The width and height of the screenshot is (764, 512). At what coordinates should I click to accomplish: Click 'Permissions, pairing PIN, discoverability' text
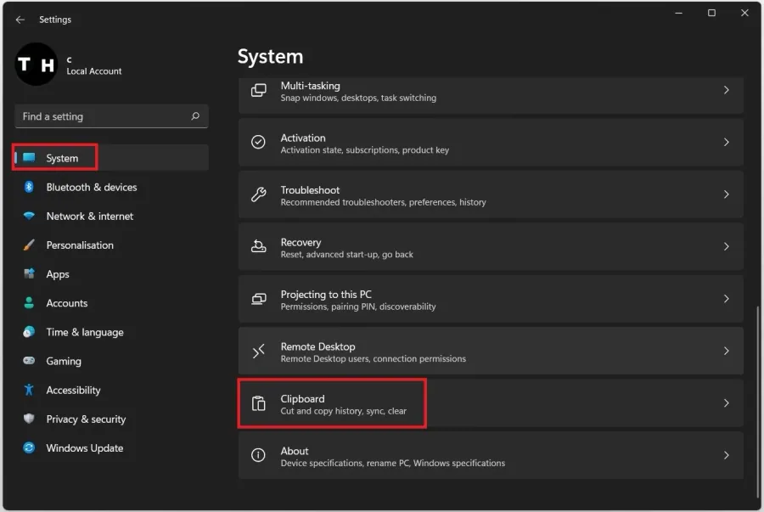point(358,307)
